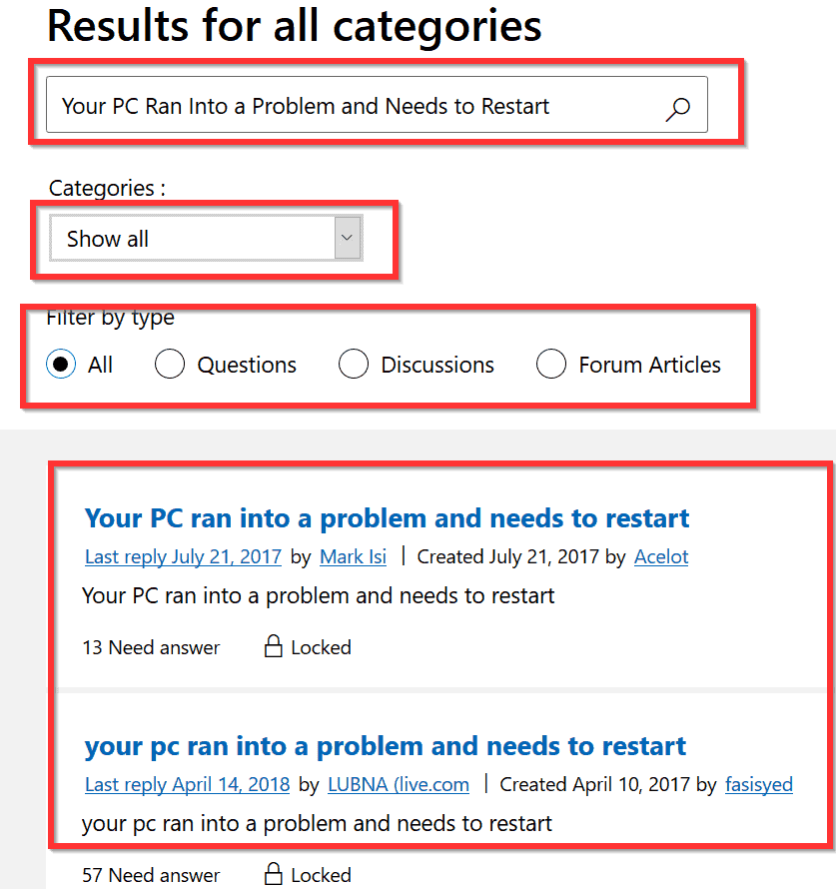
Task: Open the Show all categories dropdown
Action: [x=200, y=238]
